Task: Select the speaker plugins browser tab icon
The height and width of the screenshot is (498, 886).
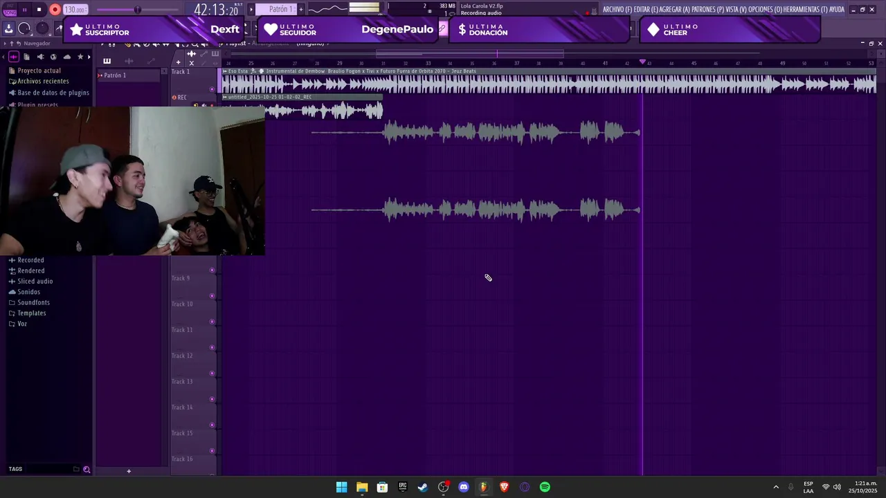Action: (x=40, y=57)
